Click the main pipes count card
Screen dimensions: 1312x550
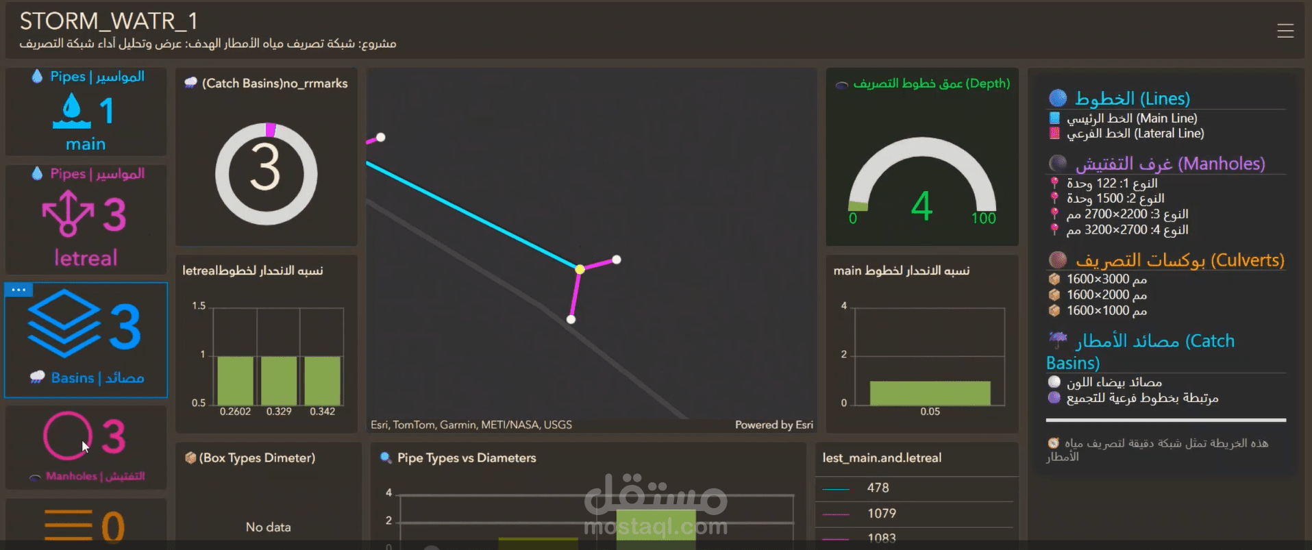click(x=86, y=111)
